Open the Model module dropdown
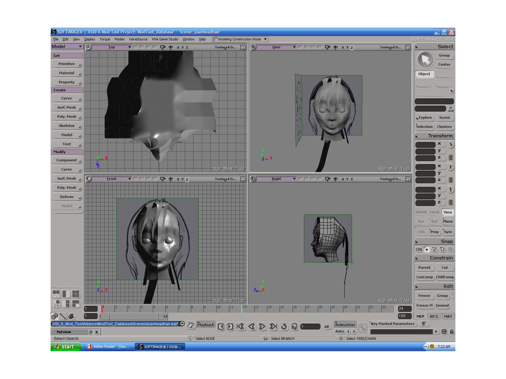The width and height of the screenshot is (506, 379). click(x=67, y=46)
